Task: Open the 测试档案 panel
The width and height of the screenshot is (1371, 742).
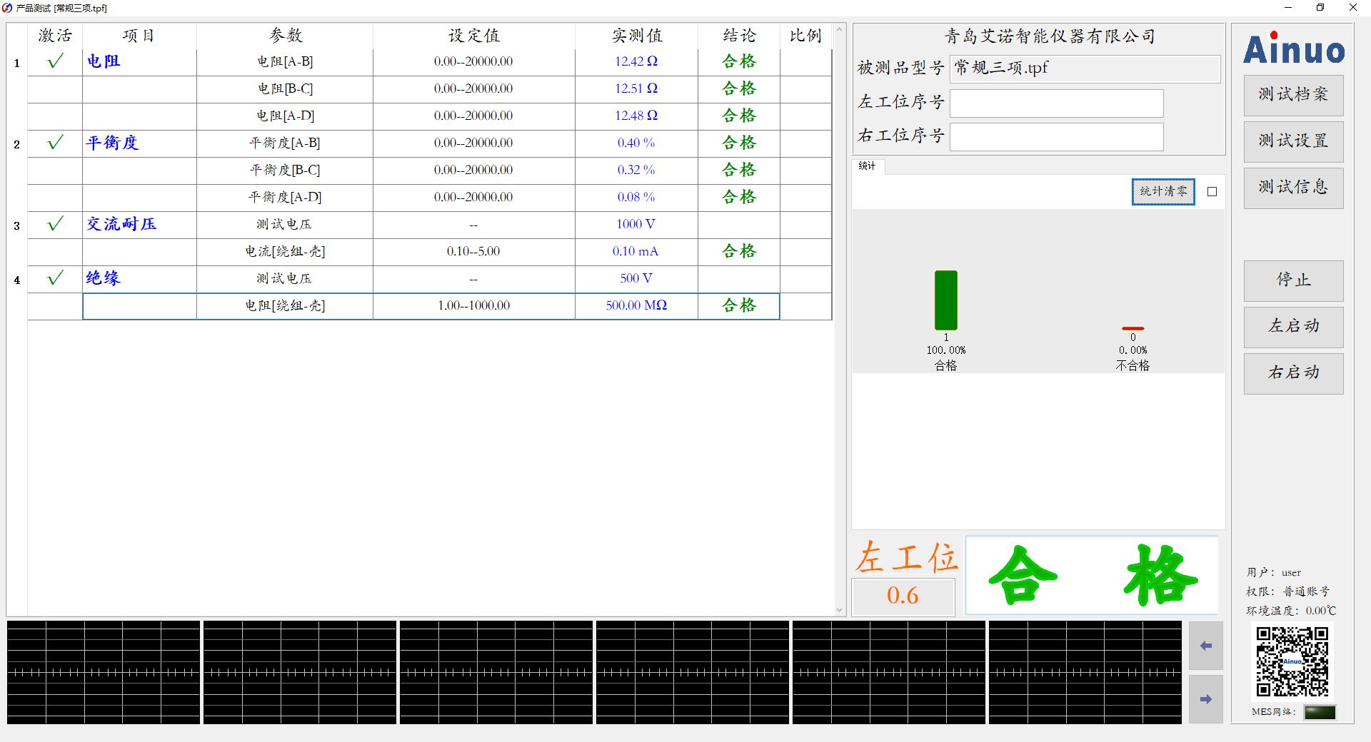Action: [x=1293, y=95]
